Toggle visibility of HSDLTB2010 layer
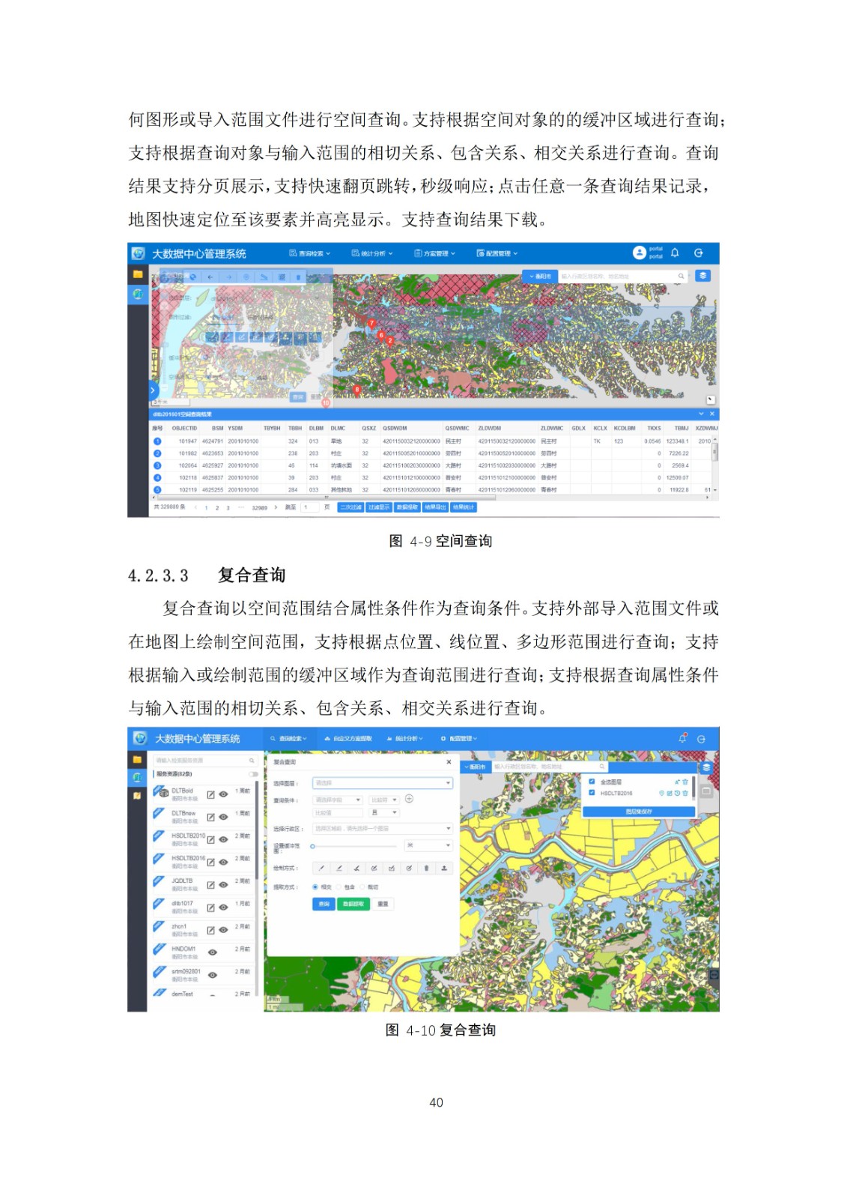 click(x=223, y=840)
